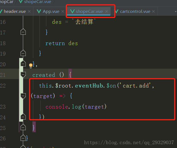
Task: Click the Vue icon on App.vue tab
Action: tap(39, 11)
